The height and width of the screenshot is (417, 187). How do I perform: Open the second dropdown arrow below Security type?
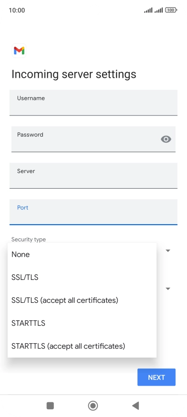(x=168, y=289)
